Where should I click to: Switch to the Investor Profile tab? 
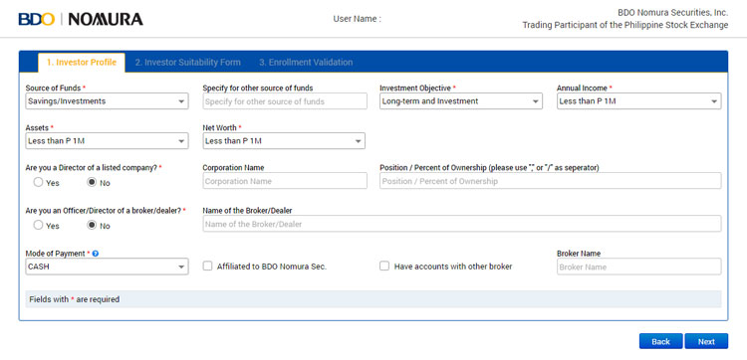pos(82,63)
